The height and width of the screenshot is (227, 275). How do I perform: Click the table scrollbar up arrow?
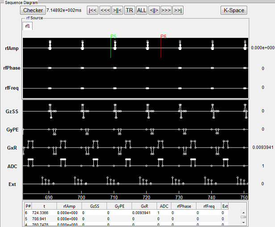[x=243, y=213]
